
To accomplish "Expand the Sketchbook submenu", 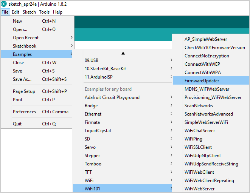I will (x=37, y=46).
